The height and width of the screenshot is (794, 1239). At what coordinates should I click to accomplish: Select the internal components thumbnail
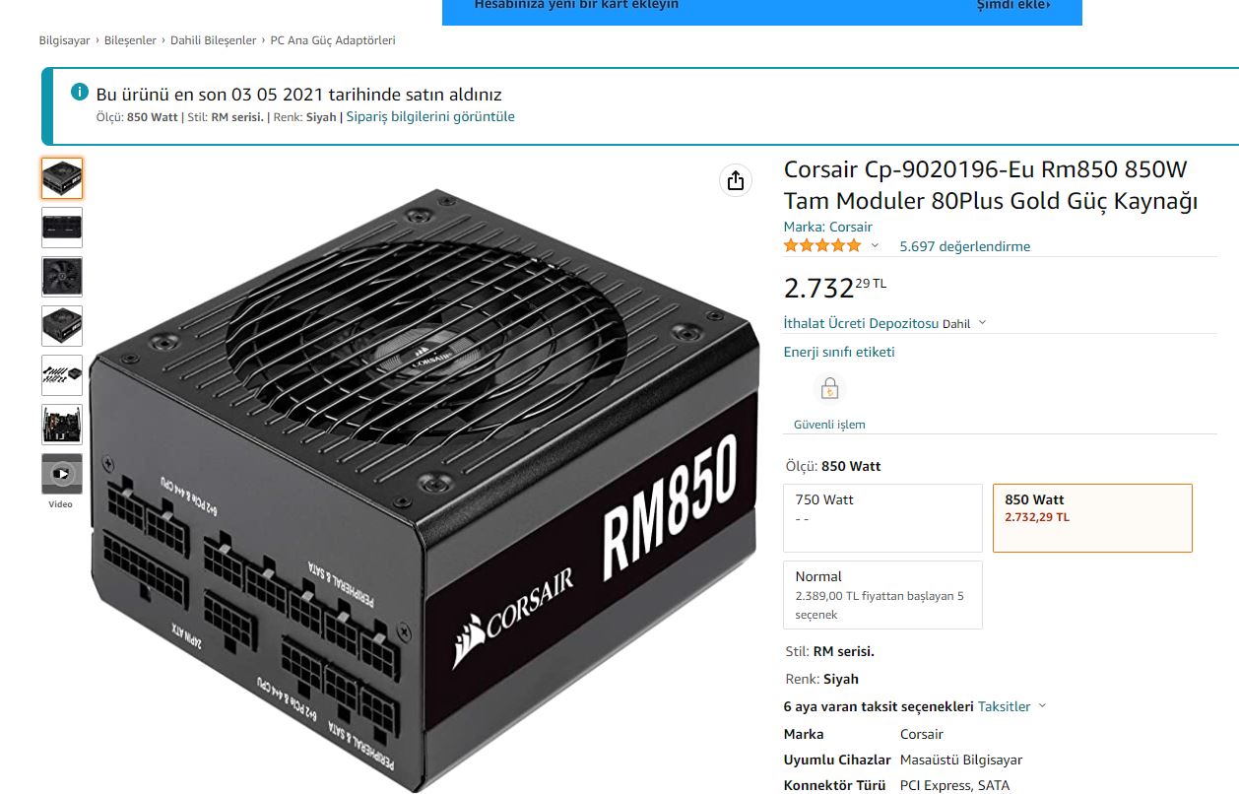62,425
